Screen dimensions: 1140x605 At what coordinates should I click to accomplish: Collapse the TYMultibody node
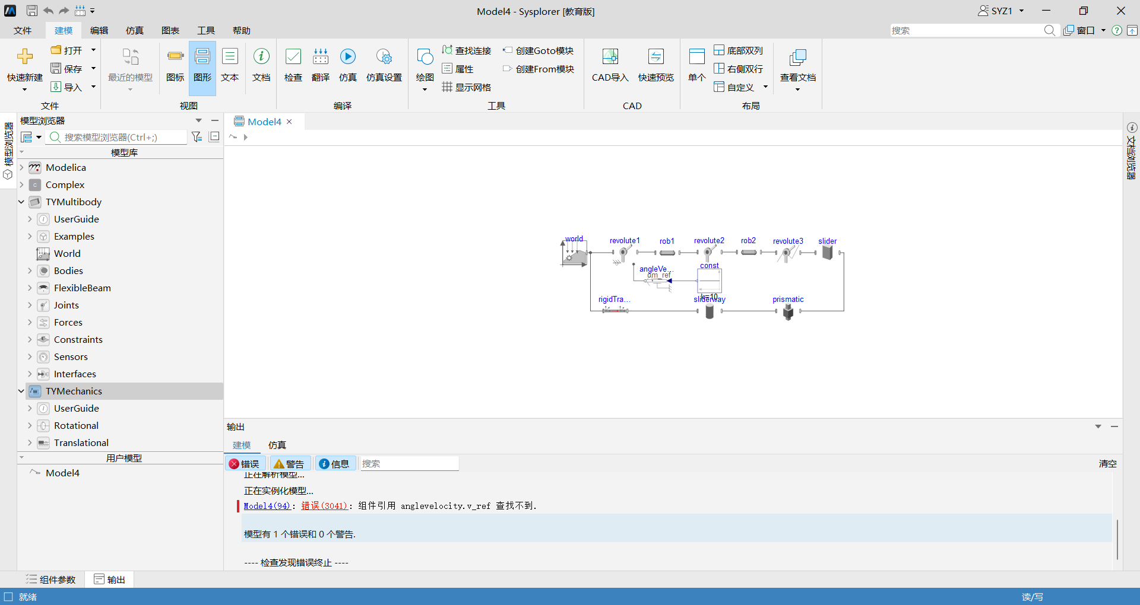point(21,202)
